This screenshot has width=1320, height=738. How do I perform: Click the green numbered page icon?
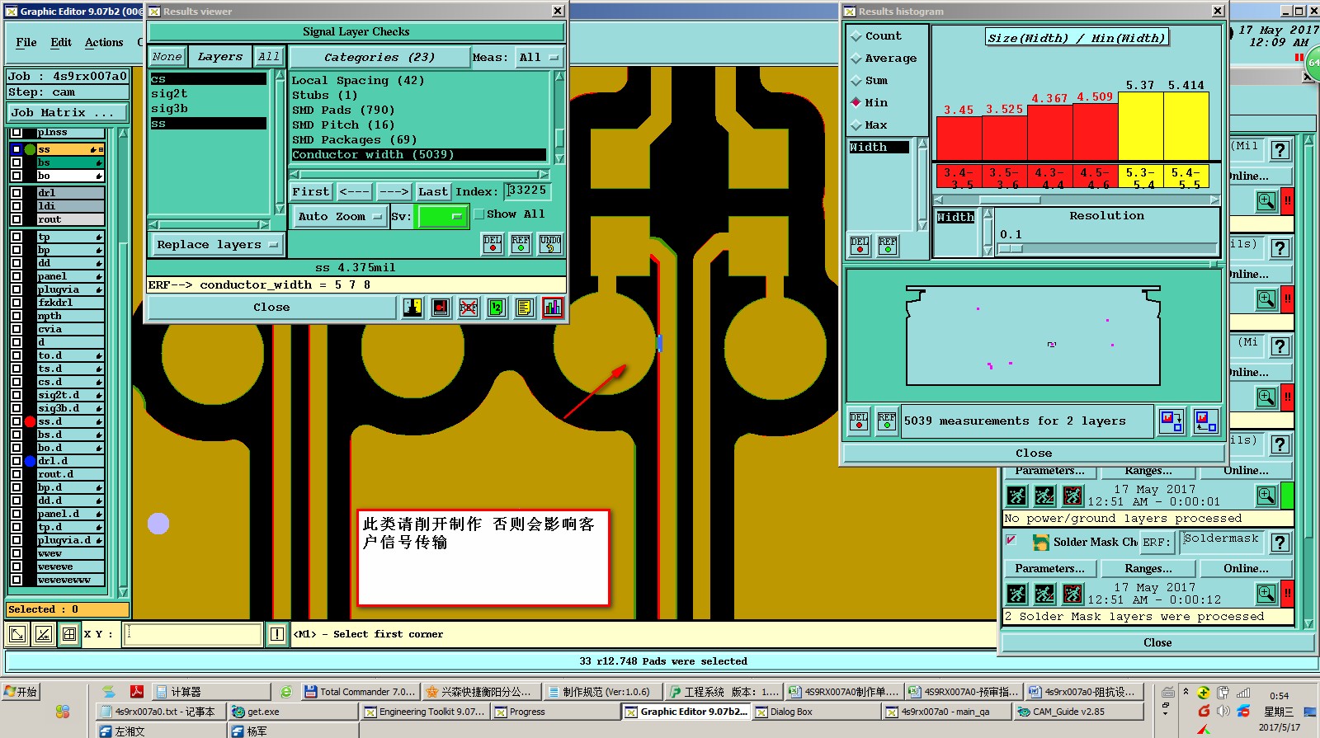coord(497,308)
